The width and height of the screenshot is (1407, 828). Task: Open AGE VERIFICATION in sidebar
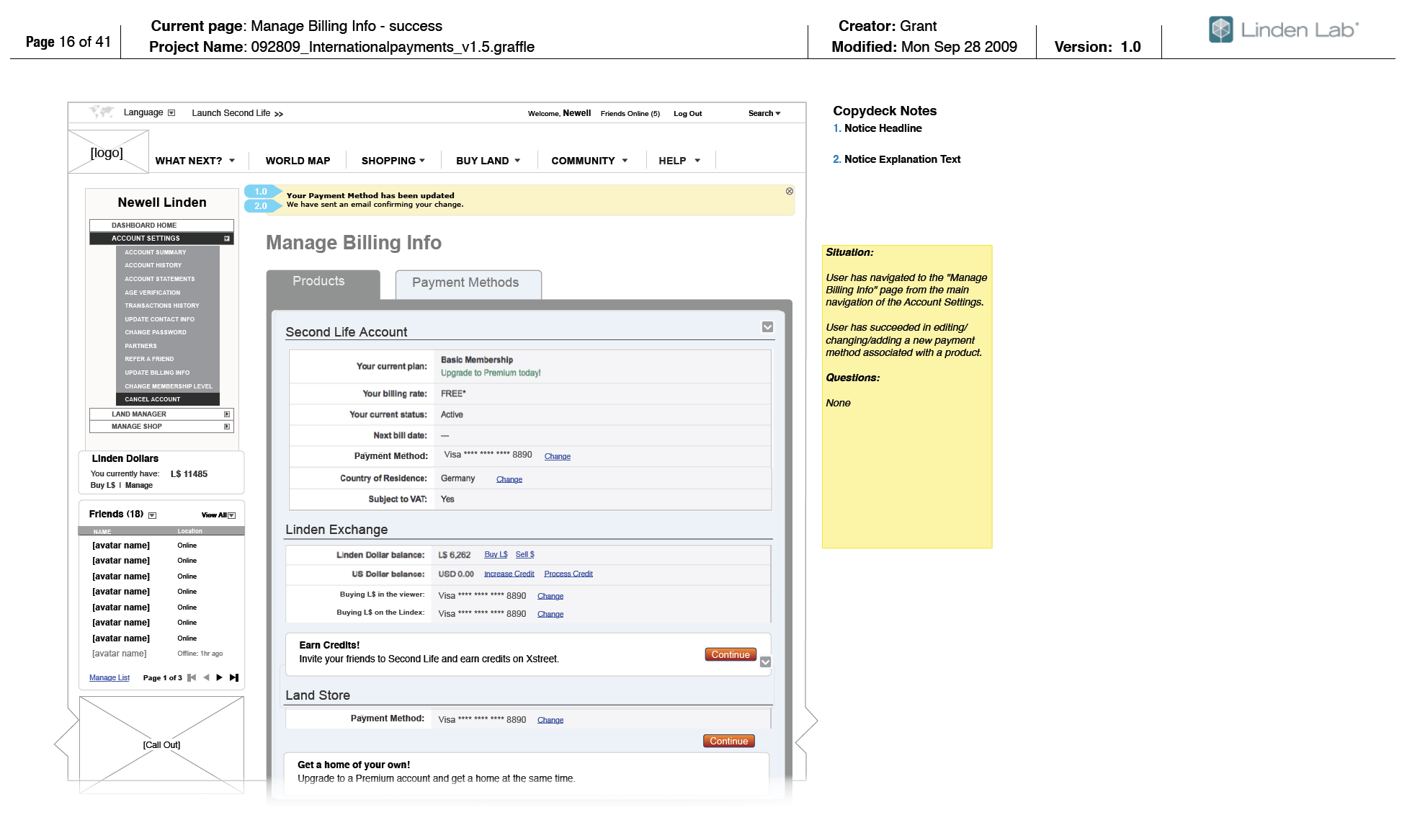pos(152,293)
